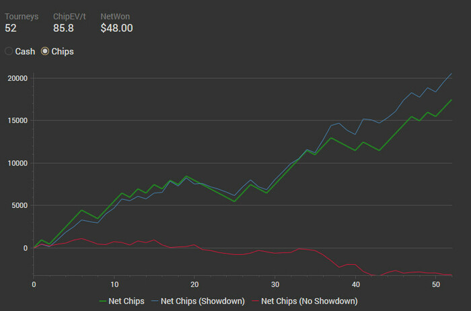Image resolution: width=471 pixels, height=311 pixels.
Task: Click the 50 mark on the x-axis
Action: coord(435,284)
